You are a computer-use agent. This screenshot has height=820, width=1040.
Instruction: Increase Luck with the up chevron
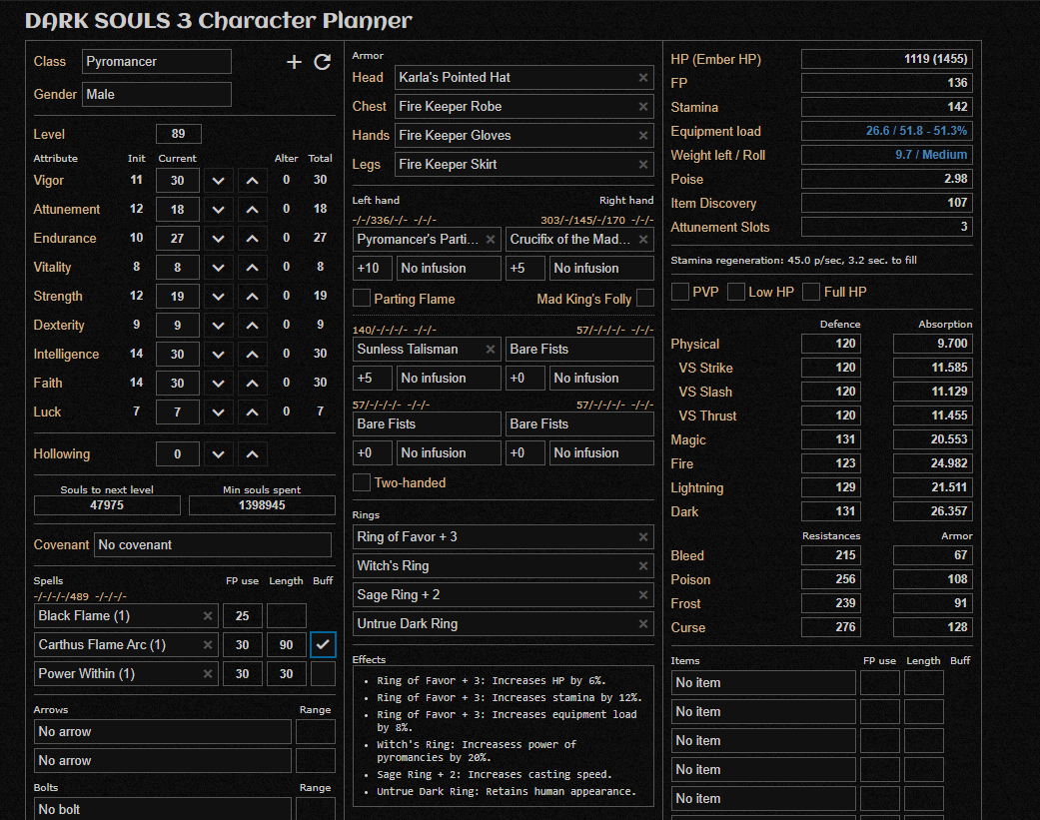coord(252,412)
